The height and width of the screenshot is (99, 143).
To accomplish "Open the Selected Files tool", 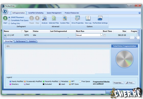I will point(54,18).
